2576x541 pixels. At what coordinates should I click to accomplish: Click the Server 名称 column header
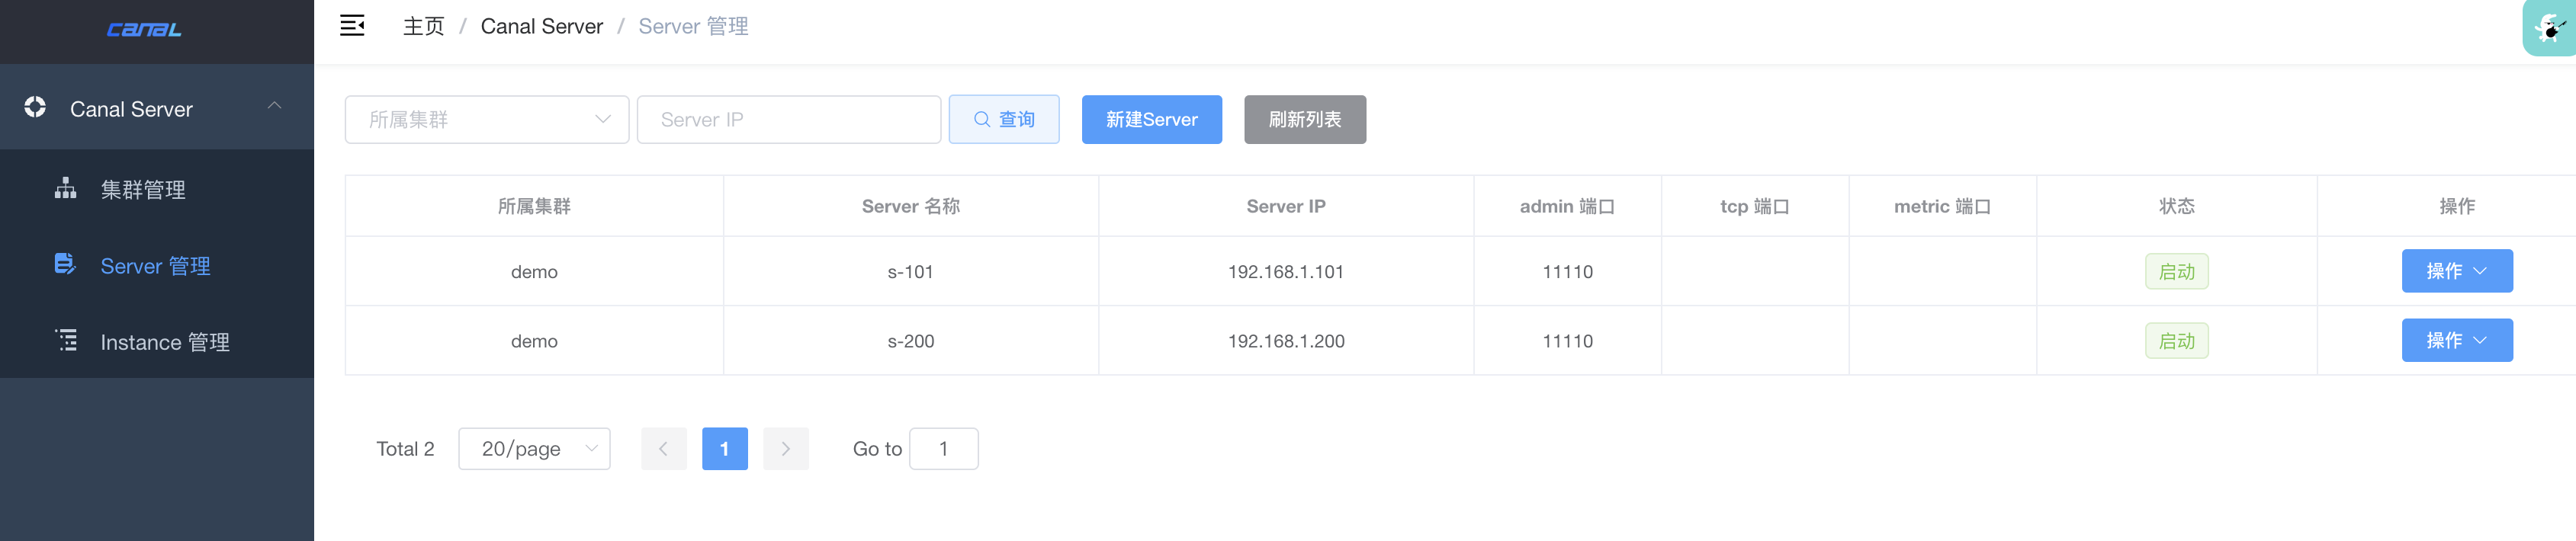(910, 206)
